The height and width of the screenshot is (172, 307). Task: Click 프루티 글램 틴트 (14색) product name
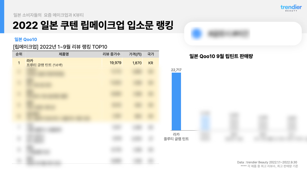click(x=45, y=65)
